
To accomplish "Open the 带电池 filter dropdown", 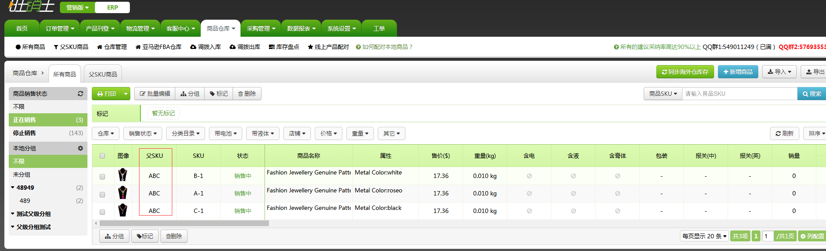I will click(226, 133).
